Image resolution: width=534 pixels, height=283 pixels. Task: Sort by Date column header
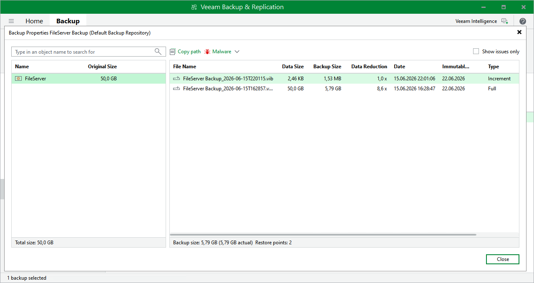(399, 67)
